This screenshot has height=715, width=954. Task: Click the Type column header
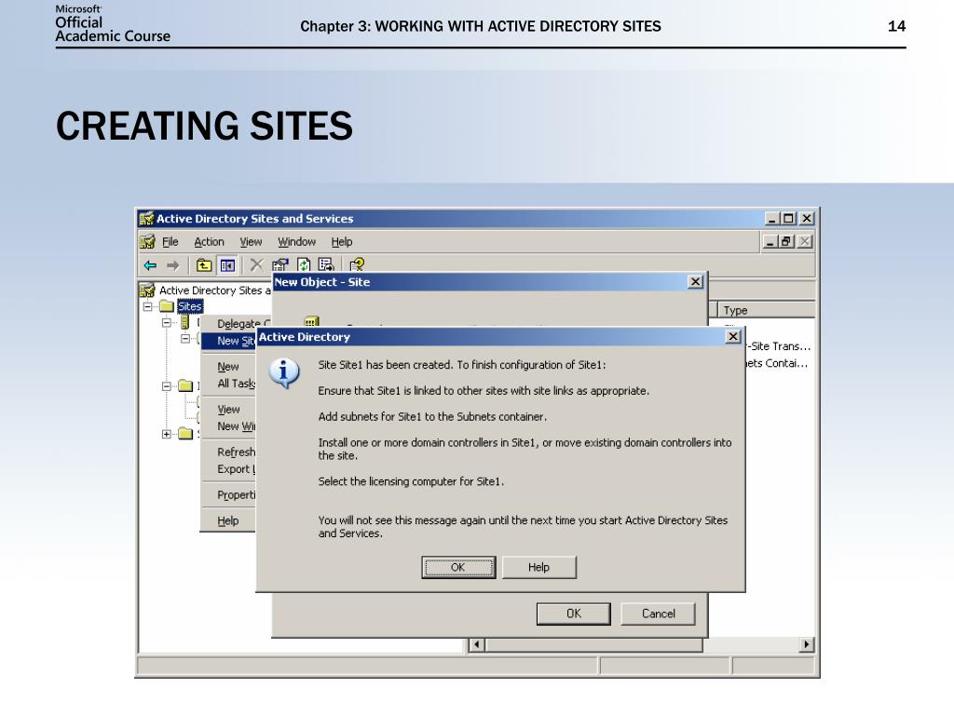767,310
